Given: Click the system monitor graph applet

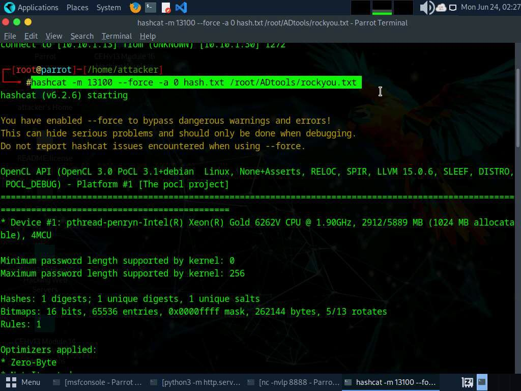Looking at the screenshot, I should click(382, 8).
